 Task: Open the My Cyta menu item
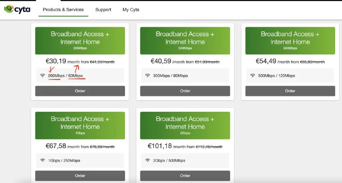131,9
